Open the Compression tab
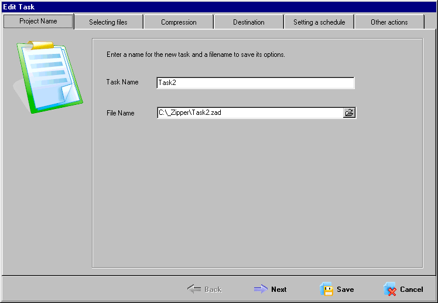This screenshot has height=303, width=438. point(179,22)
